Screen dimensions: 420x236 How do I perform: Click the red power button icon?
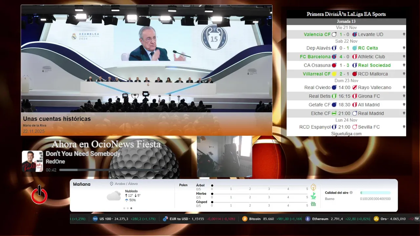coord(39,195)
